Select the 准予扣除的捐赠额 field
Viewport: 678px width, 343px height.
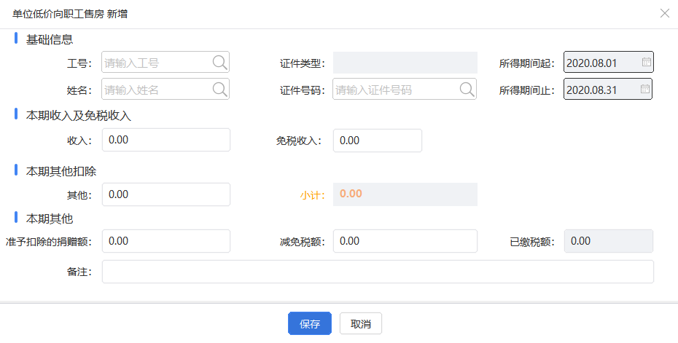coord(166,241)
